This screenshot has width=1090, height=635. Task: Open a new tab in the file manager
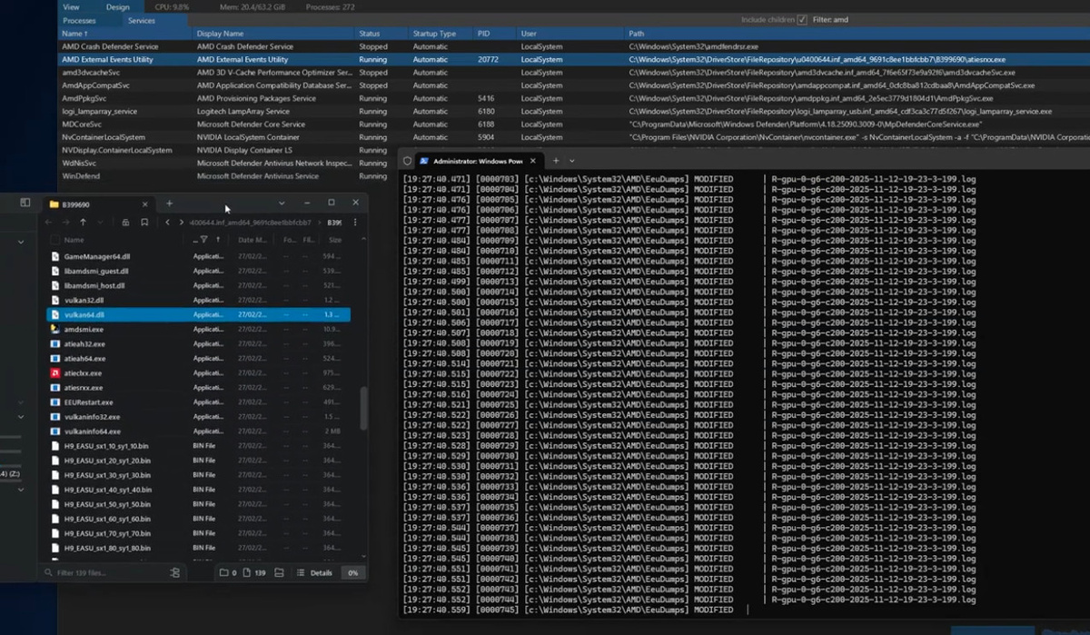pyautogui.click(x=169, y=203)
